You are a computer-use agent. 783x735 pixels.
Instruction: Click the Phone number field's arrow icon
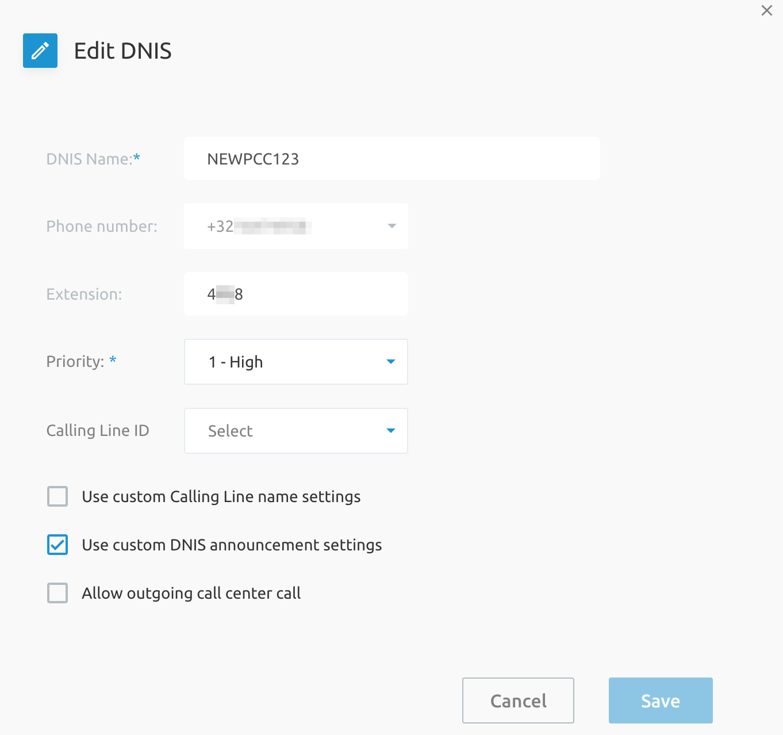391,226
